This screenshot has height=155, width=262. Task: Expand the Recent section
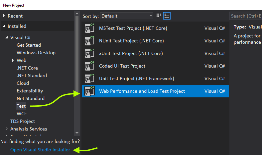[4, 16]
